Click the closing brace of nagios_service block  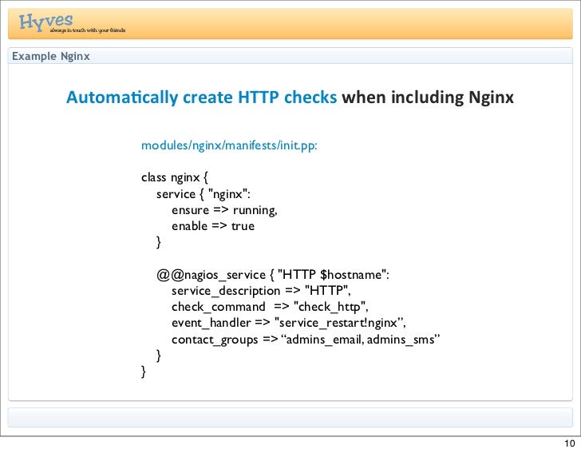click(159, 355)
